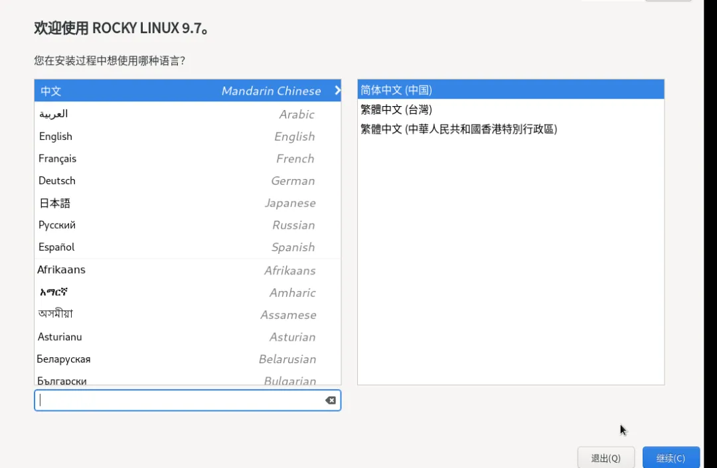Clear the language search field with the backspace icon

pyautogui.click(x=330, y=400)
